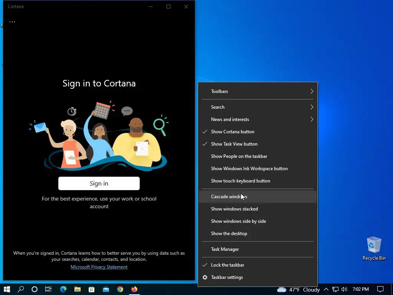Choose Show windows stacked
Image resolution: width=393 pixels, height=295 pixels.
258,209
